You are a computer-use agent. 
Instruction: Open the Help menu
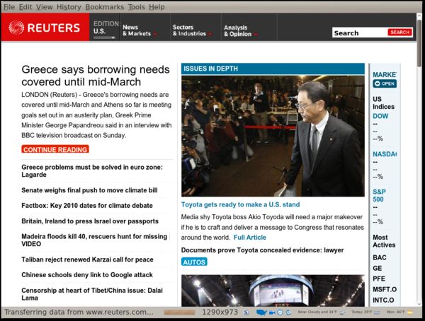[157, 7]
